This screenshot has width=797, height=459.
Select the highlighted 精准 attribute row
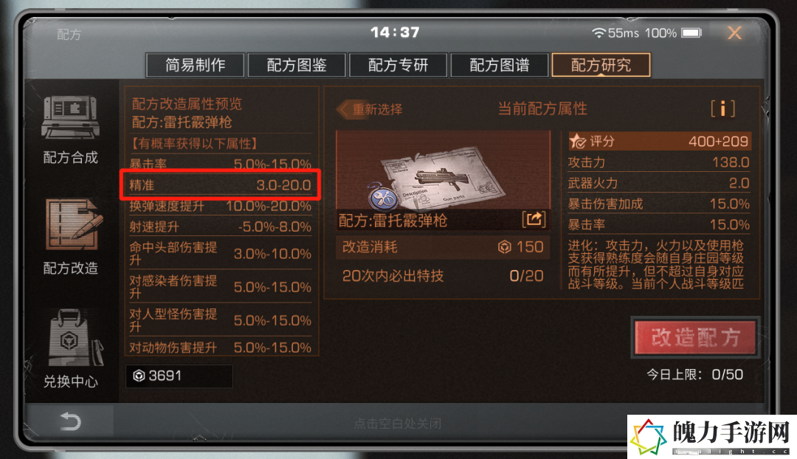(x=220, y=184)
